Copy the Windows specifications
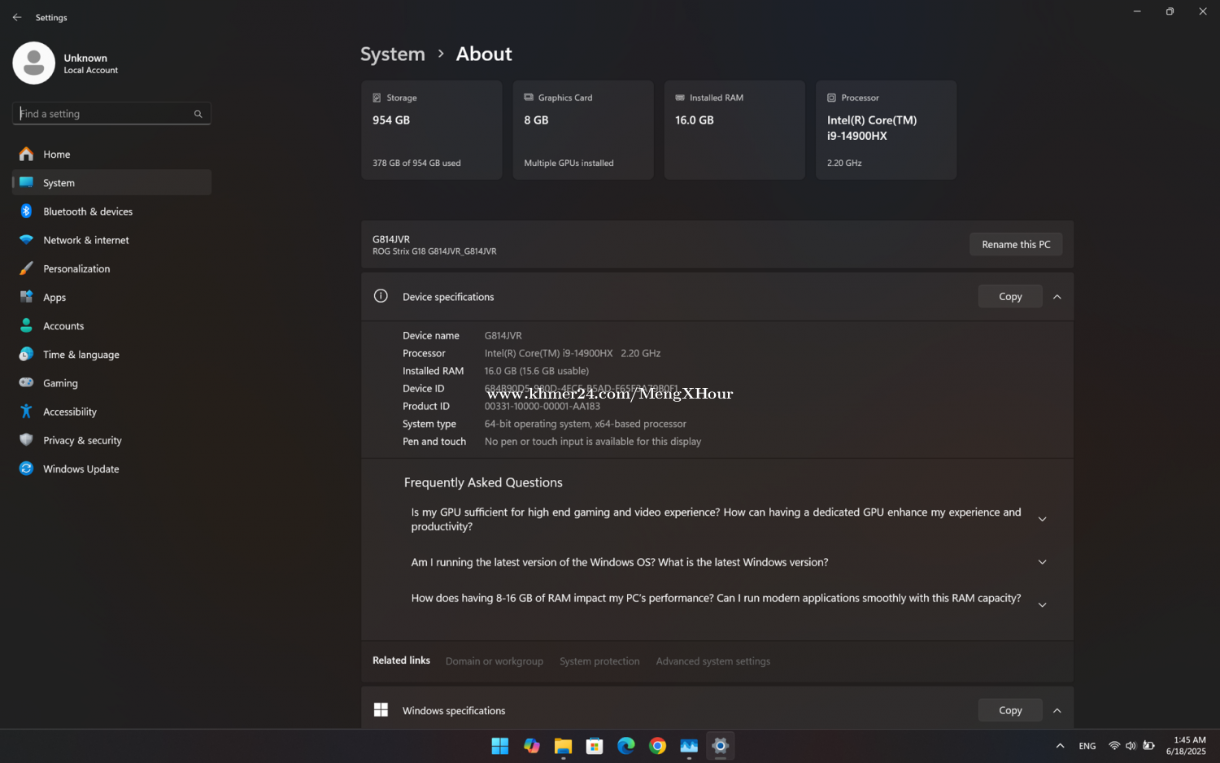1220x763 pixels. click(1010, 710)
